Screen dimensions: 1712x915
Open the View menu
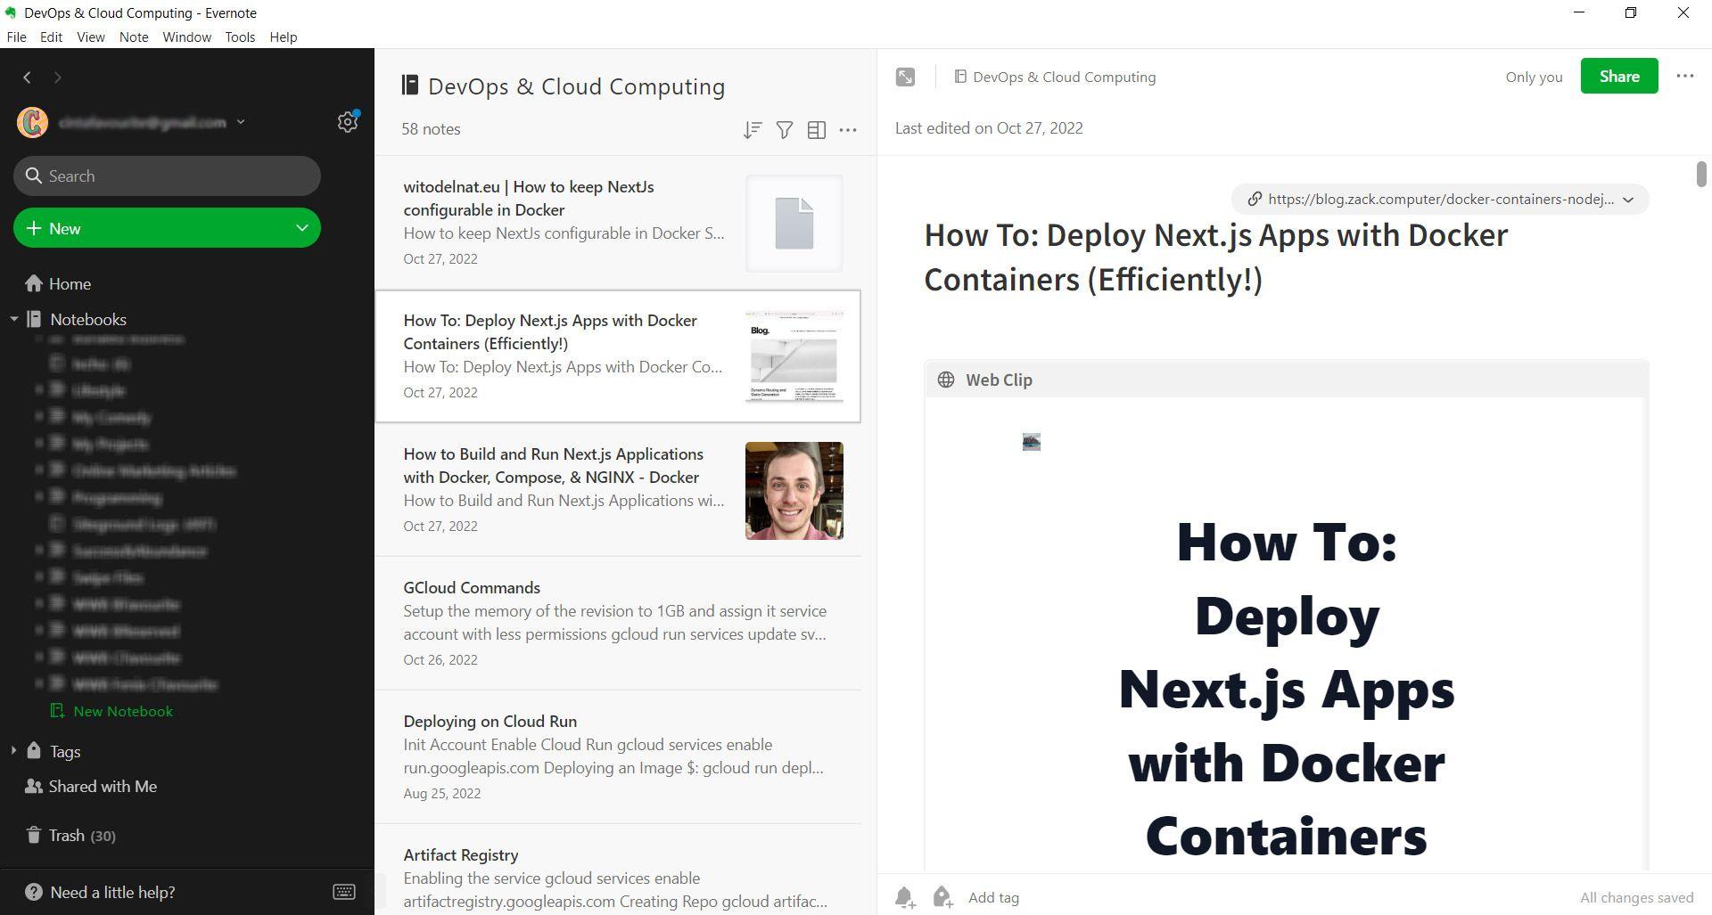[91, 37]
